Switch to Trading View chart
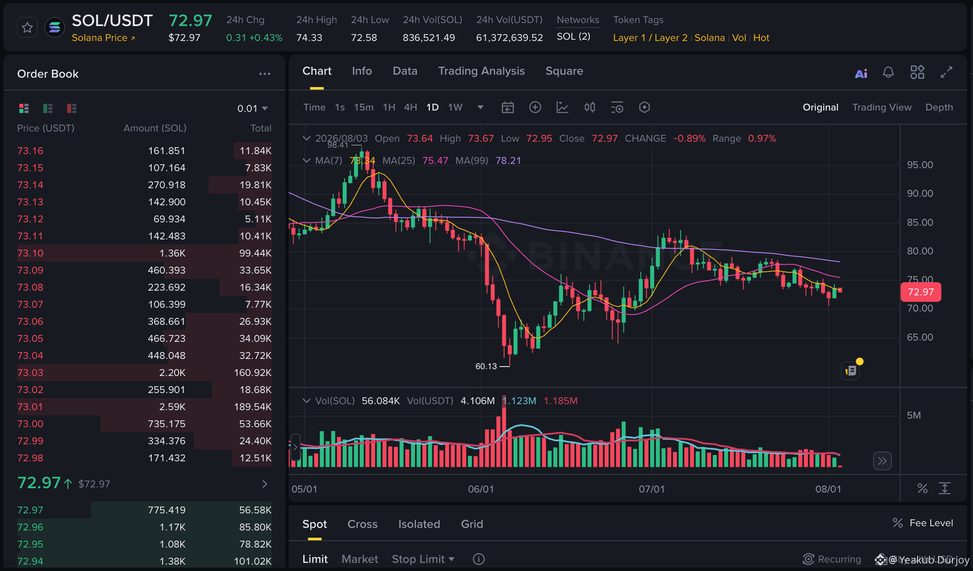This screenshot has width=973, height=571. [882, 107]
